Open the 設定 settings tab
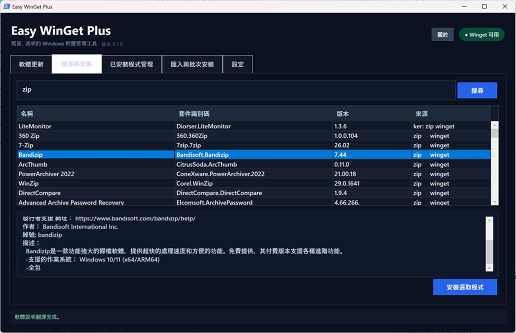 point(238,64)
